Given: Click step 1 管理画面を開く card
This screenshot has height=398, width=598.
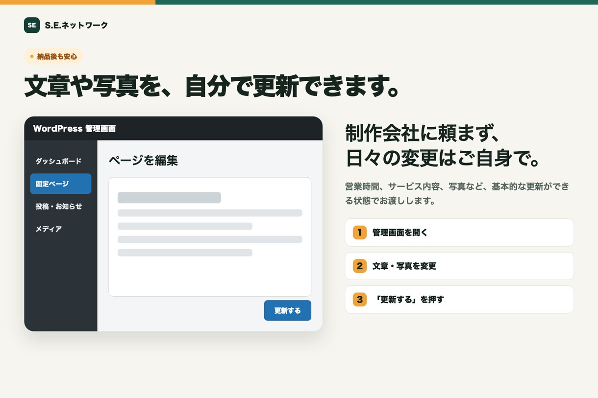Looking at the screenshot, I should (x=459, y=233).
